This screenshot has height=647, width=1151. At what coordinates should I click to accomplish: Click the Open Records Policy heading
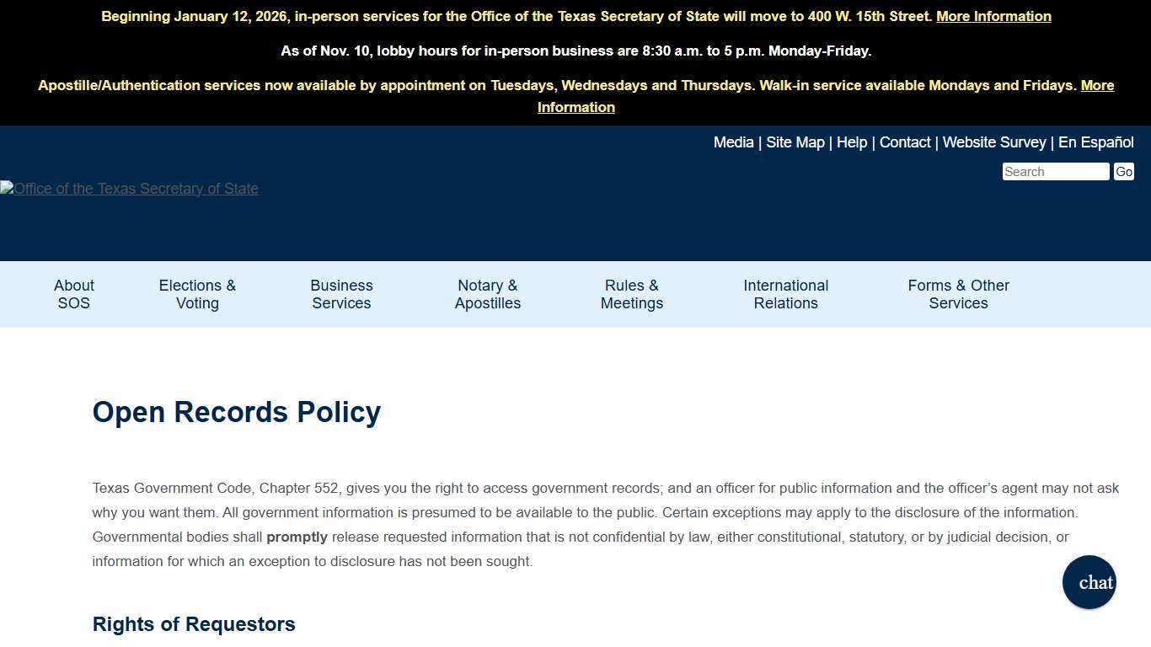click(x=237, y=412)
